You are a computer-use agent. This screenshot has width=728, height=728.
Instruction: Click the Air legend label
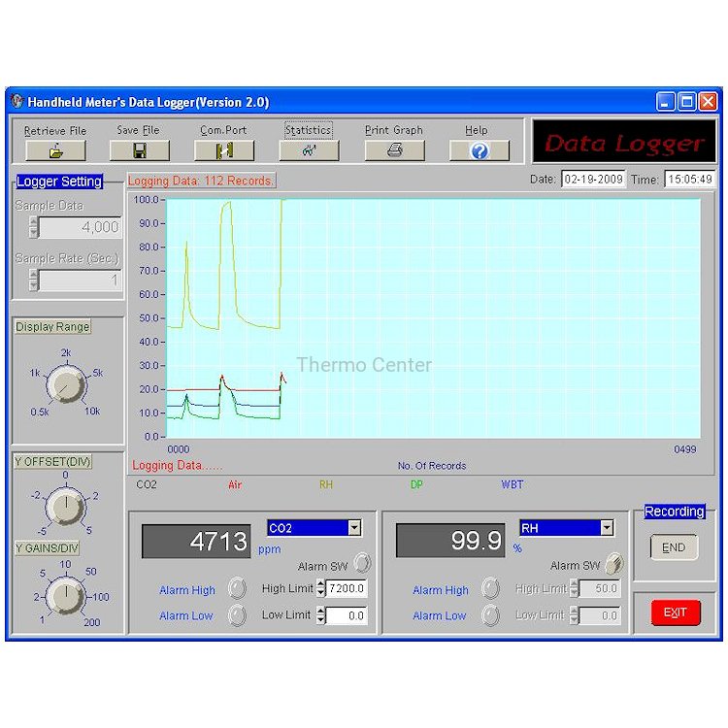click(x=235, y=484)
